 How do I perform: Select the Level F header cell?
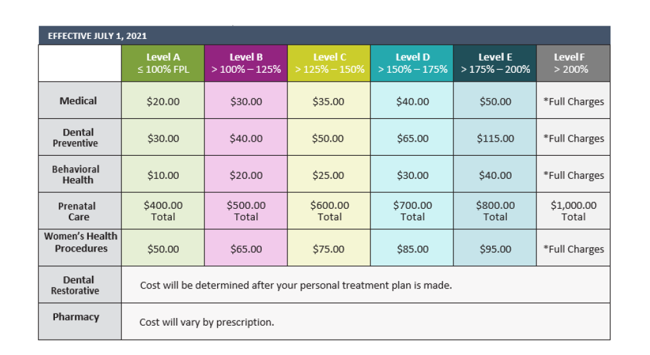click(573, 63)
